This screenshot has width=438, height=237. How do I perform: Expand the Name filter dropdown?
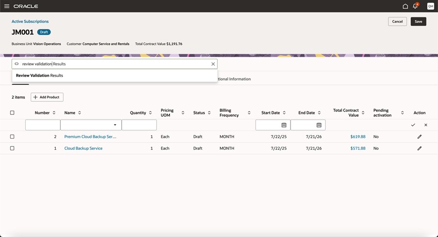[115, 125]
